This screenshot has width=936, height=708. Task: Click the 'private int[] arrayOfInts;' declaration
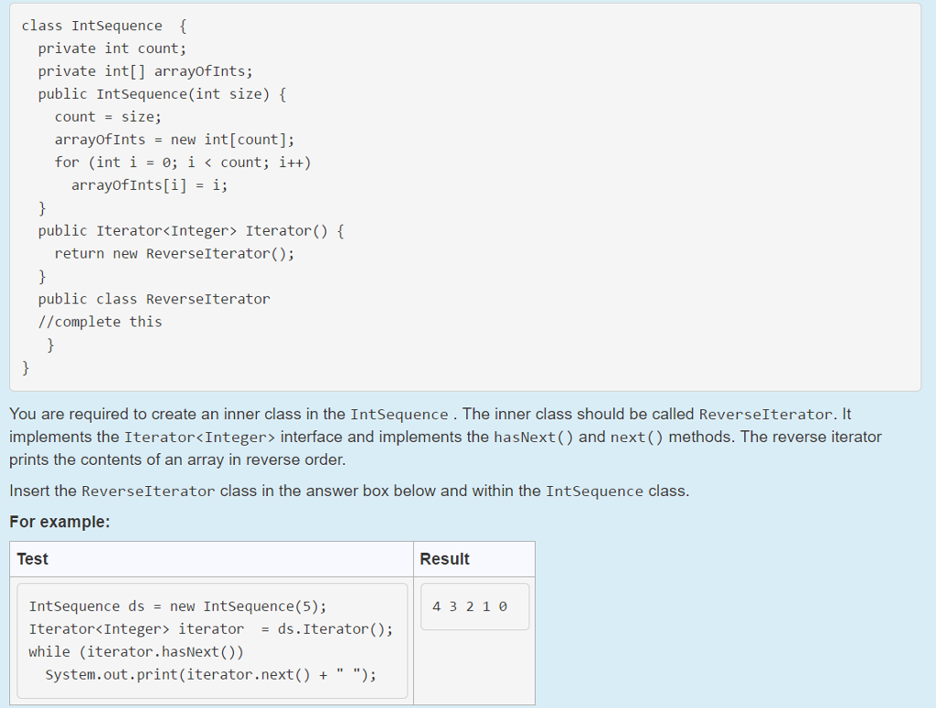tap(144, 71)
